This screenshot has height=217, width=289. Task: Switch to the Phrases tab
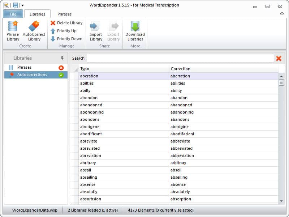64,14
